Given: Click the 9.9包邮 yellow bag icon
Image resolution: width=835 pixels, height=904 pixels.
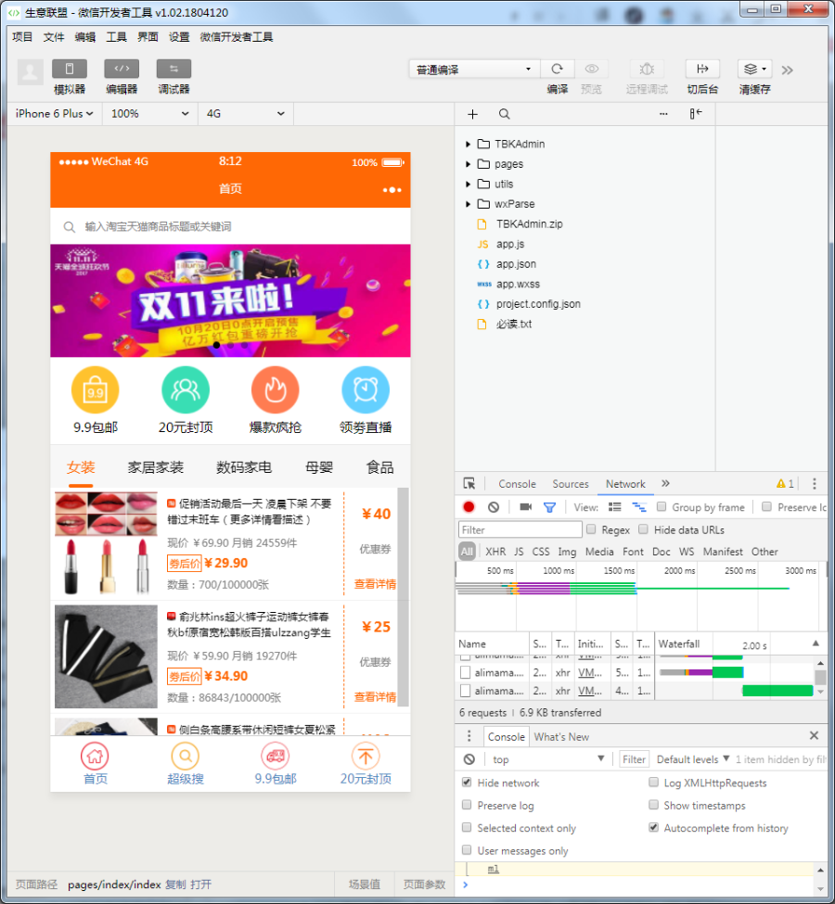Looking at the screenshot, I should (96, 389).
